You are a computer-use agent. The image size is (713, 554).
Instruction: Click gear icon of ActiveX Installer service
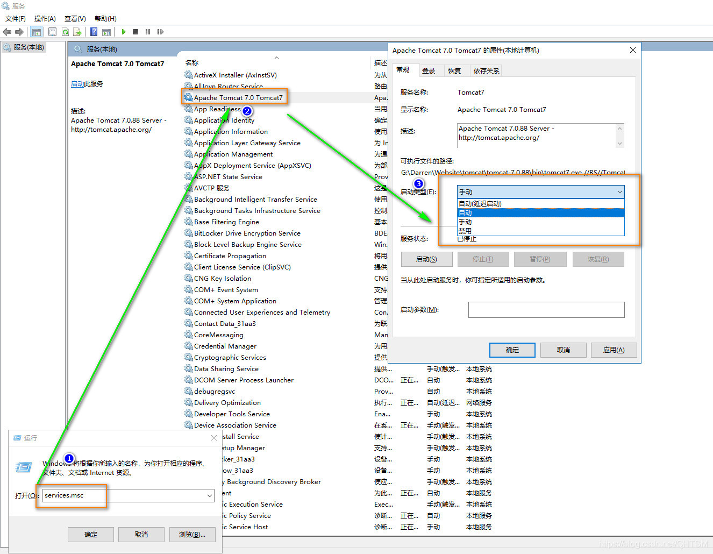[188, 75]
